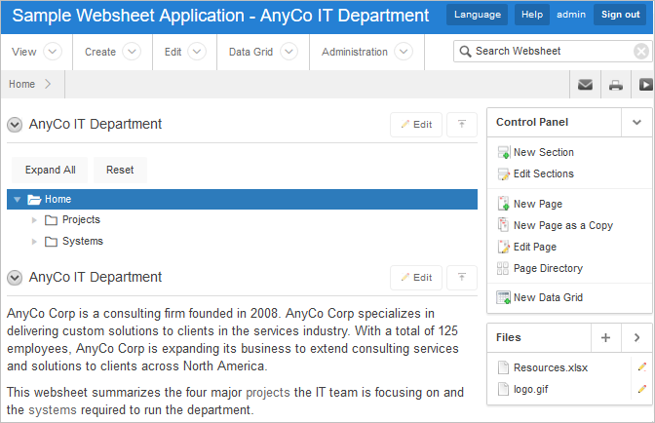
Task: Click the printer icon
Action: [616, 85]
